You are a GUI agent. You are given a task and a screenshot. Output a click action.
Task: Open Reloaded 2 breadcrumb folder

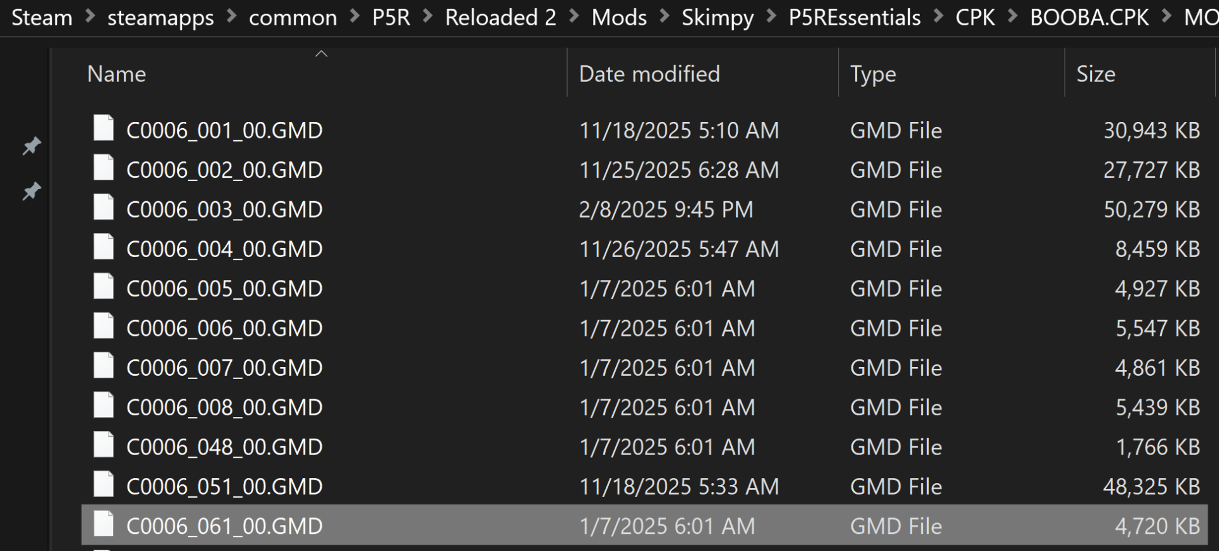click(500, 17)
